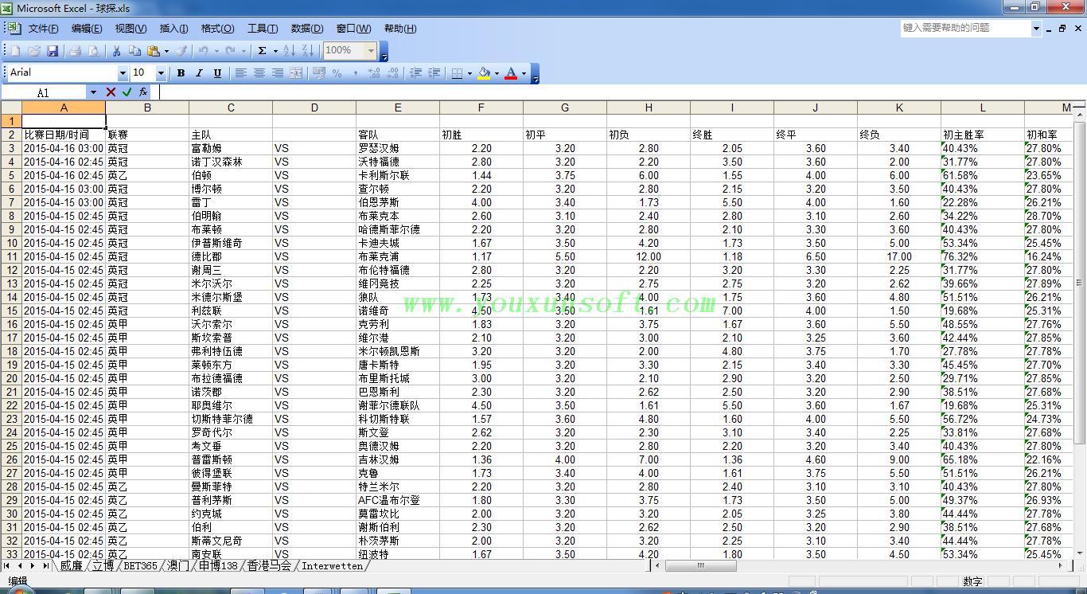Click the Copy toolbar icon
The image size is (1087, 594).
coord(134,51)
